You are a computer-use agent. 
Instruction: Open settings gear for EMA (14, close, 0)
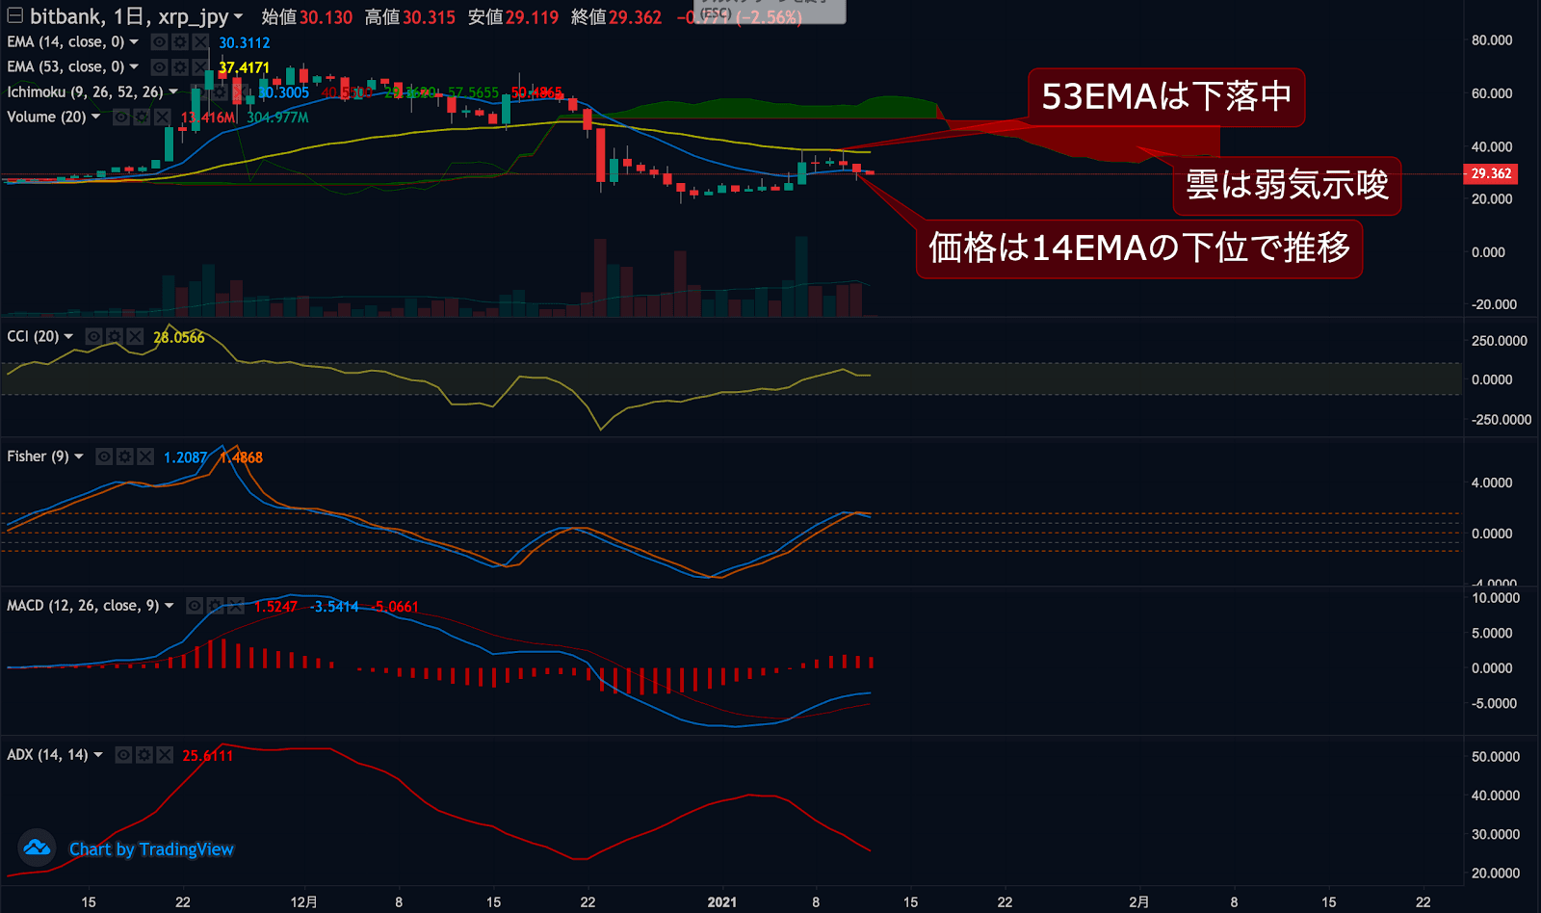[x=180, y=42]
